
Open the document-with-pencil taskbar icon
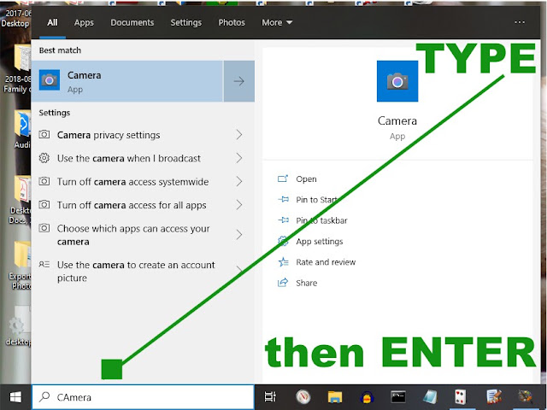pos(494,396)
